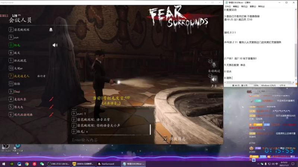Open the notification center icon
The width and height of the screenshot is (298, 167).
pyautogui.click(x=293, y=164)
